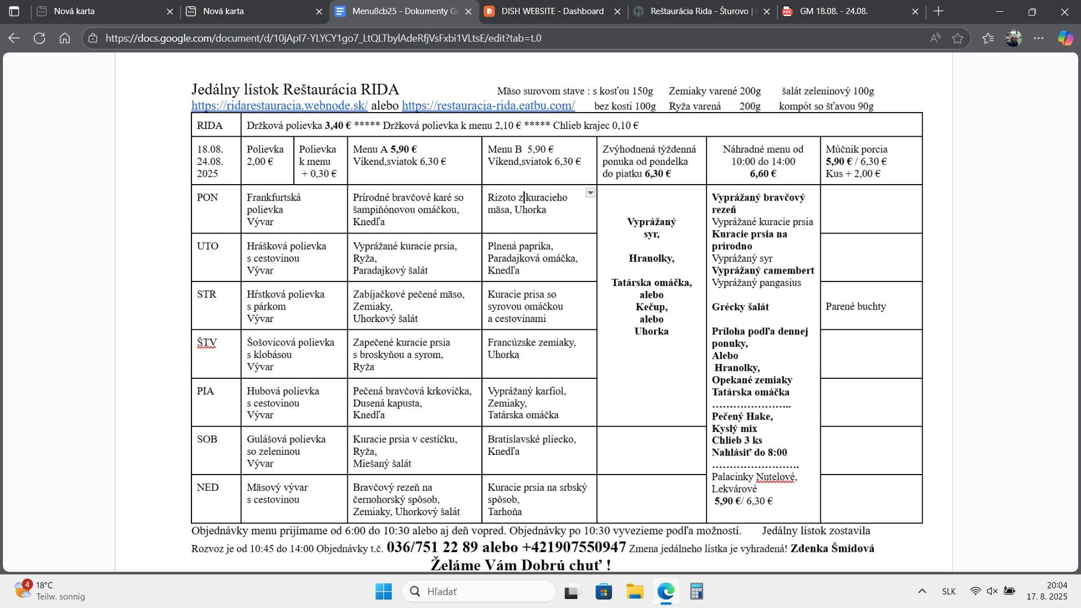Open the browser profile avatar

coord(1013,38)
